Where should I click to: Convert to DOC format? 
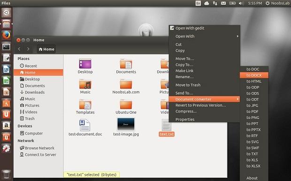point(254,69)
